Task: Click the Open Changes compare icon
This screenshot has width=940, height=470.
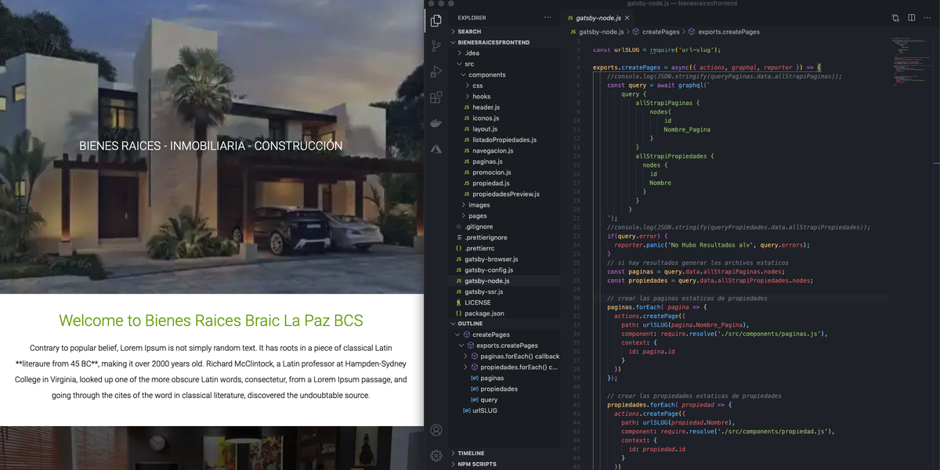Action: click(x=895, y=17)
